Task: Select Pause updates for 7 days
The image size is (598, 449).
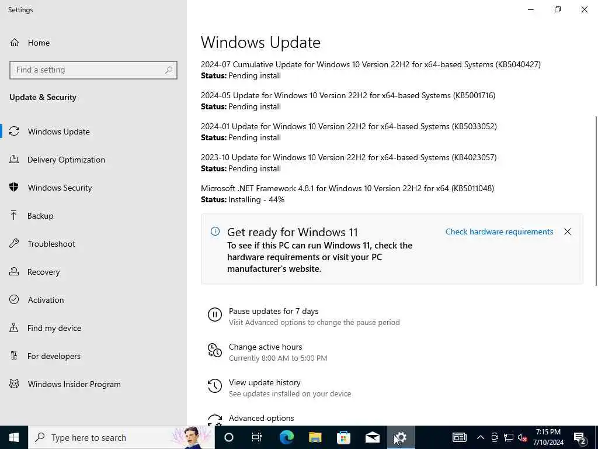Action: (x=273, y=311)
